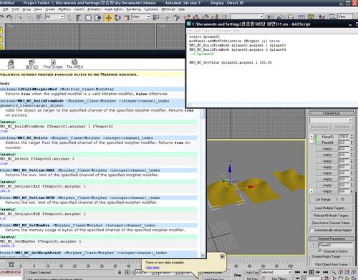Viewport: 358px width, 280px height.
Task: Click the Undo arrow icon in main toolbar
Action: point(2,17)
